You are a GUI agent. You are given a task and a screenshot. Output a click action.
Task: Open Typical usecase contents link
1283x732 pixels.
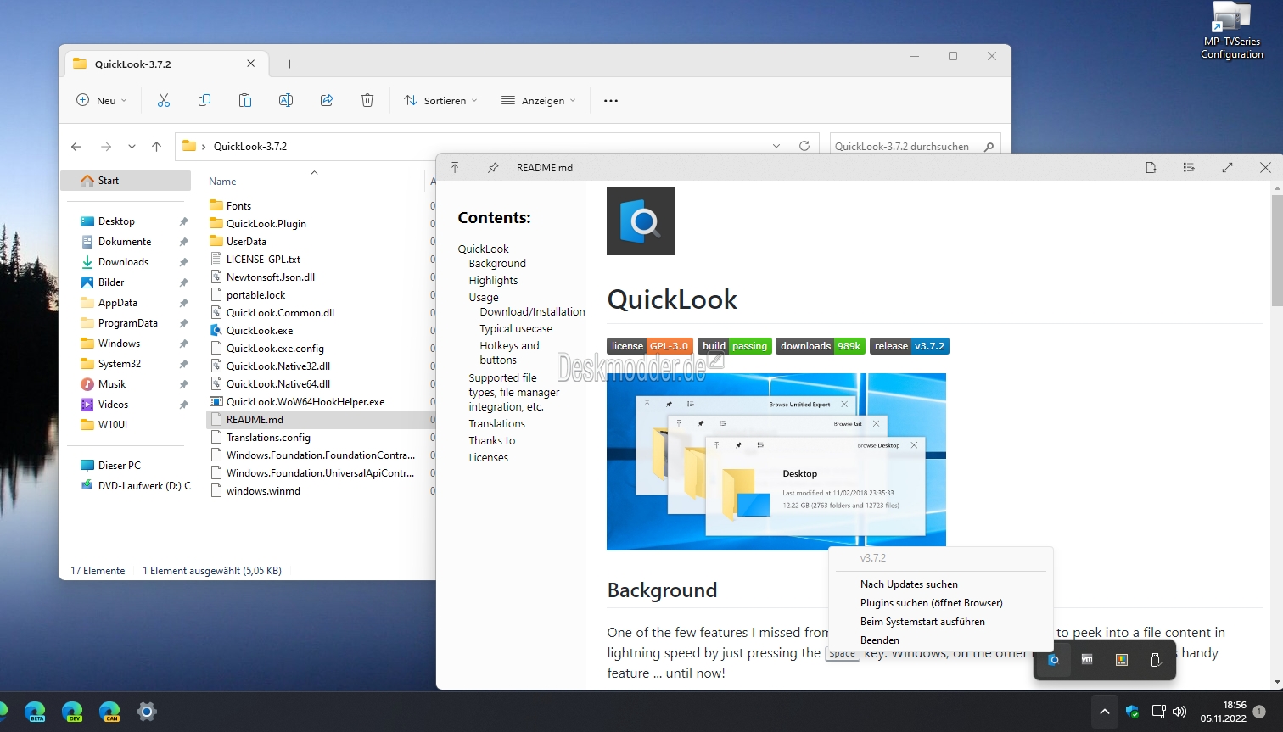pyautogui.click(x=516, y=329)
